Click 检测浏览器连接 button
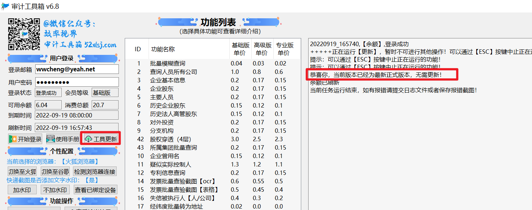The image size is (532, 210). [95, 171]
